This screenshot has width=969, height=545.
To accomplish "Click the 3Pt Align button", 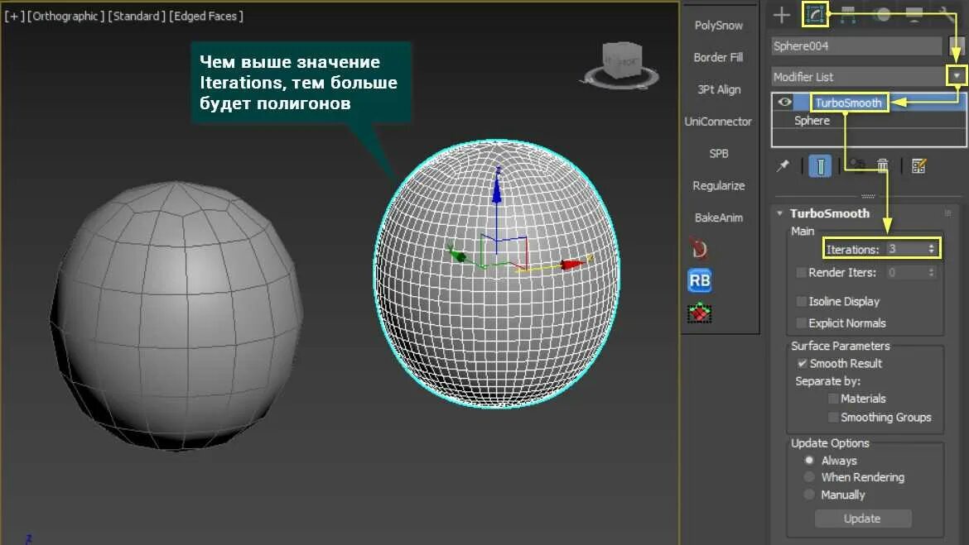I will pos(719,89).
